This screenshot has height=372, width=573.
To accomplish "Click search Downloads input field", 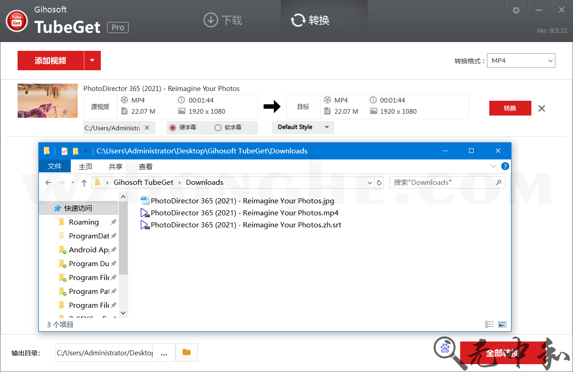I will point(443,183).
